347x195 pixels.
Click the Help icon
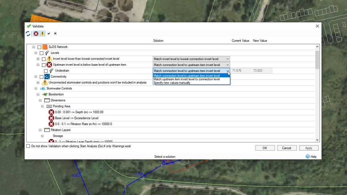[x=308, y=157]
